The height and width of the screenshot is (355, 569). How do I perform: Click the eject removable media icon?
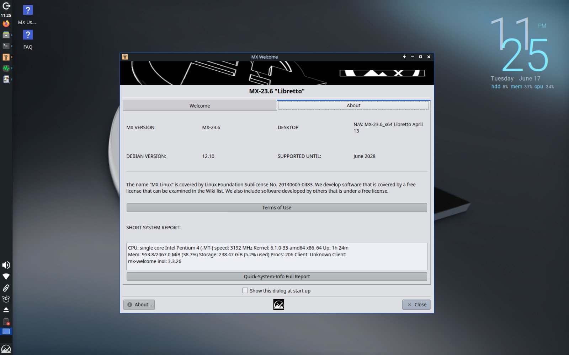coord(6,310)
